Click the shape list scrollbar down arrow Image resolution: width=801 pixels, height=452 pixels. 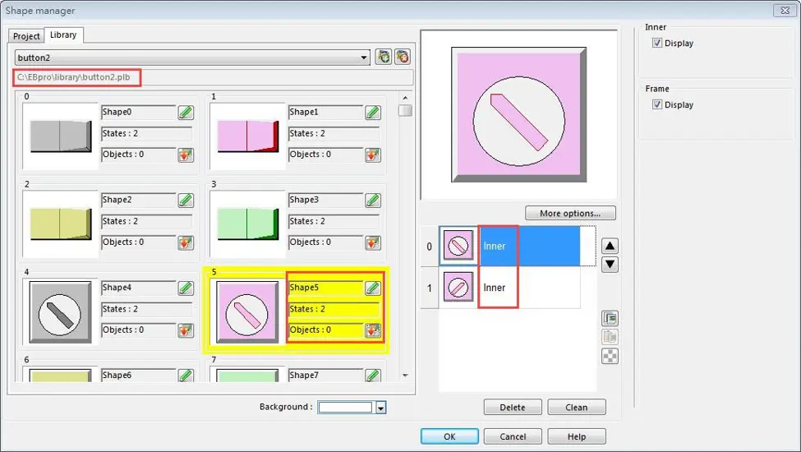tap(405, 376)
